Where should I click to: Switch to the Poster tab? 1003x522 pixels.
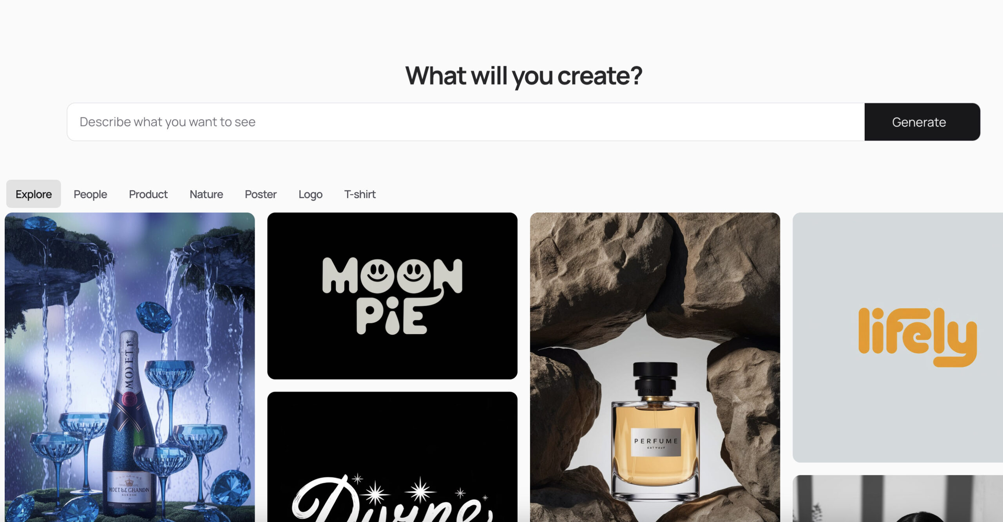point(261,194)
